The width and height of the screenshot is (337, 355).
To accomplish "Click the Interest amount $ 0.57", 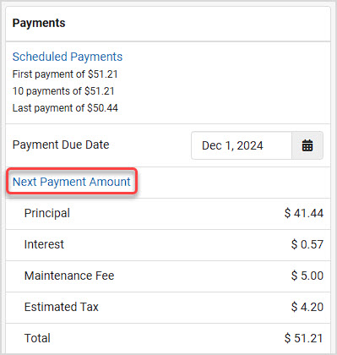I will (x=307, y=244).
